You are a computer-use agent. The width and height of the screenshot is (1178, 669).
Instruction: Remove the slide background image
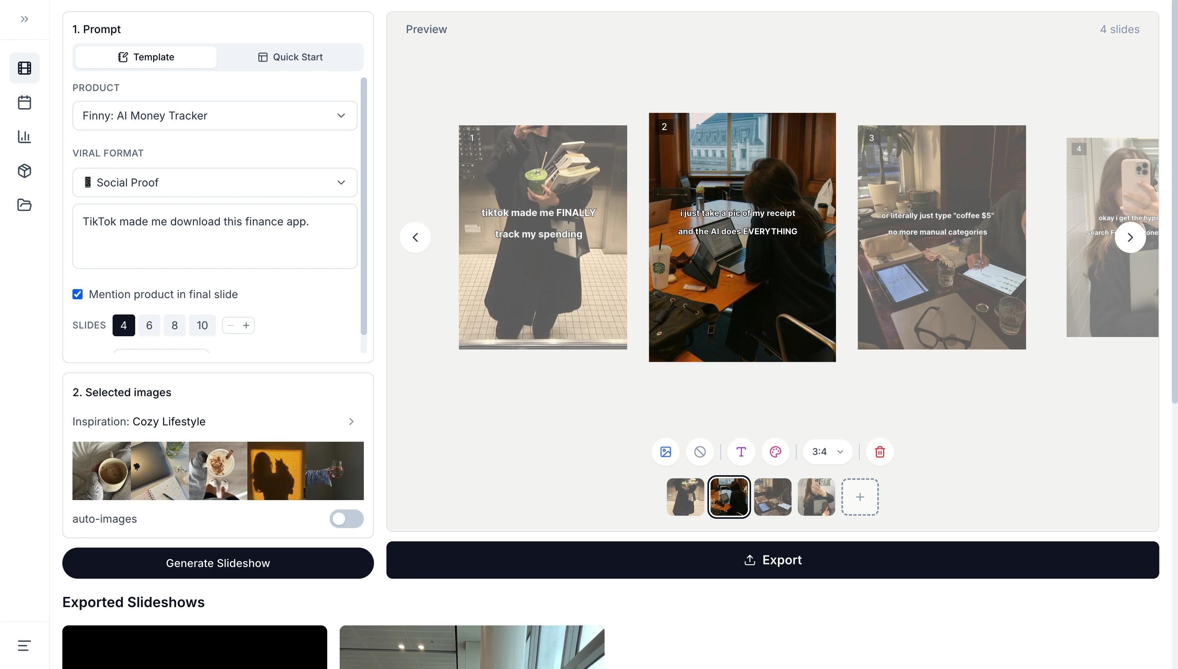click(x=699, y=451)
